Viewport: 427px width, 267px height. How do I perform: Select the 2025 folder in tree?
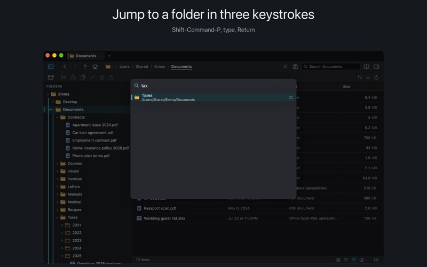tap(77, 256)
